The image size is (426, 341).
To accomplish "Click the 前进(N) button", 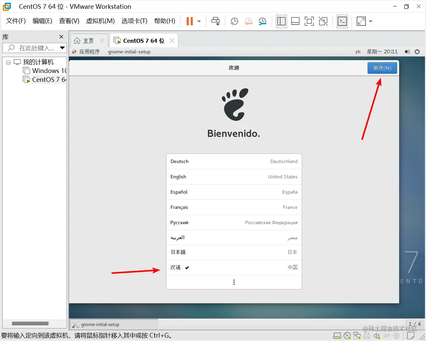I will 382,68.
